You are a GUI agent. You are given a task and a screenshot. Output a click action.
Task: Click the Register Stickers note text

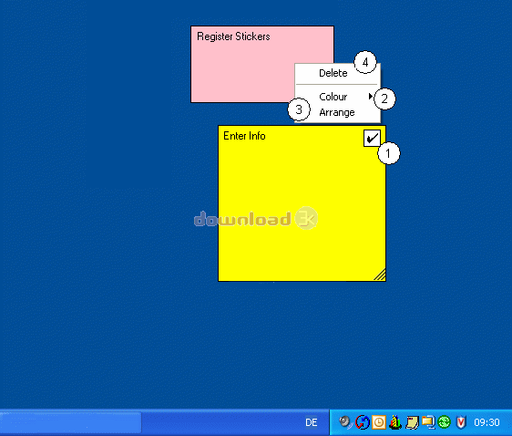pos(233,36)
